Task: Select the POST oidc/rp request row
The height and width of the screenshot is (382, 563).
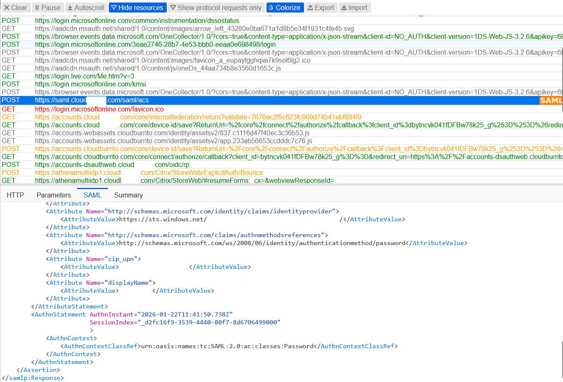Action: click(x=112, y=164)
